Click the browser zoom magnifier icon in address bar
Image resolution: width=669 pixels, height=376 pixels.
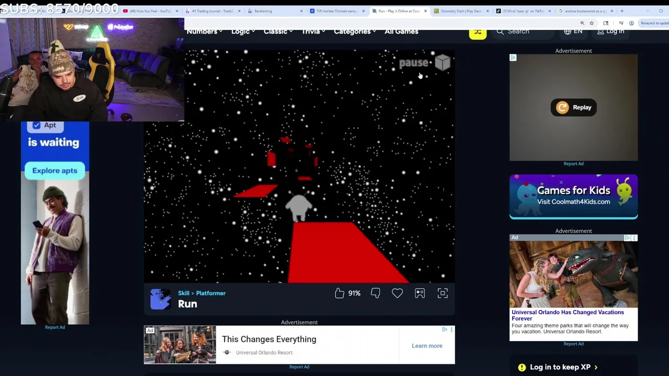click(x=582, y=23)
